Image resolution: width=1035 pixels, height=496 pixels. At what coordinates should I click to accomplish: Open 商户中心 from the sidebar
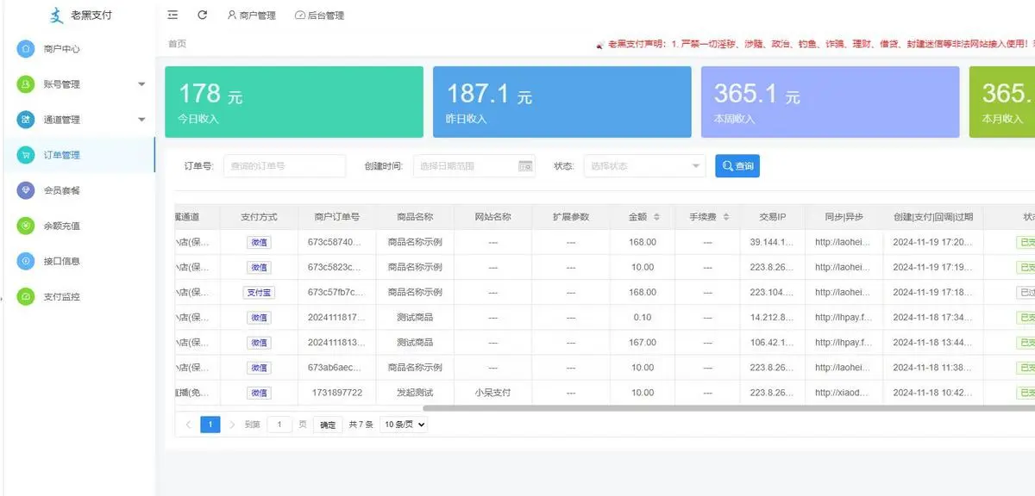[x=60, y=49]
